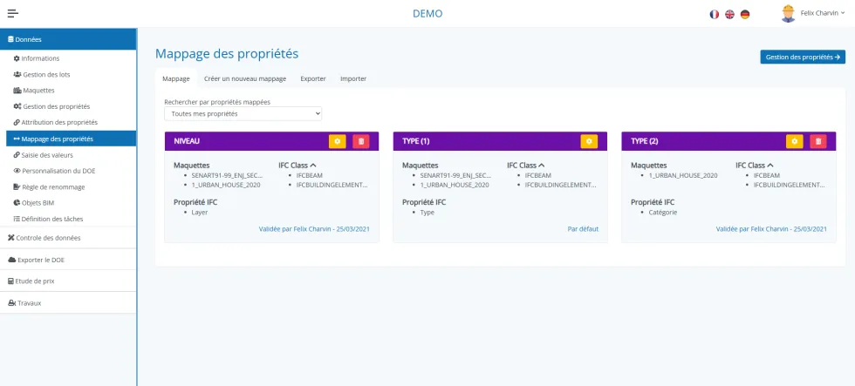Click the Travaux worker icon
Screen dimensions: 855x386
coord(11,302)
